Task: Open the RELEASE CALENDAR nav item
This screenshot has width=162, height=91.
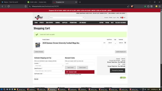Action: coord(120,22)
